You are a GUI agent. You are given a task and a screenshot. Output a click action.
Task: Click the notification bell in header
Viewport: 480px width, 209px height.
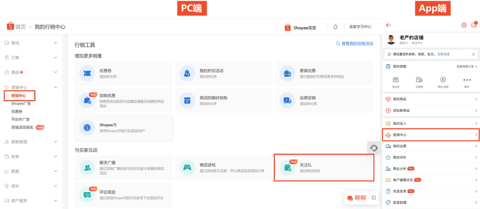pos(335,27)
